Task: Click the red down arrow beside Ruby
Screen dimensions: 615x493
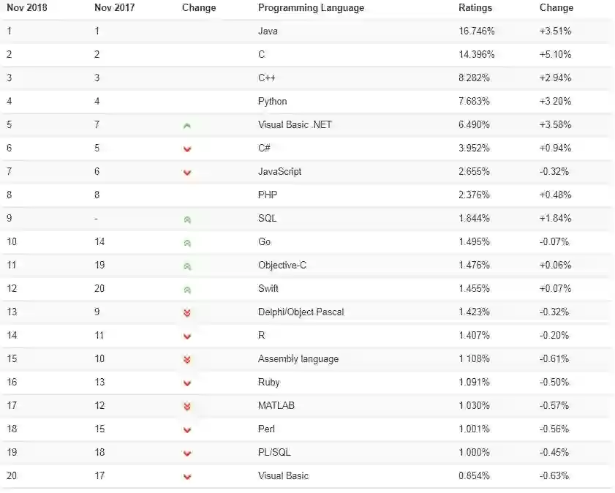Action: [187, 383]
